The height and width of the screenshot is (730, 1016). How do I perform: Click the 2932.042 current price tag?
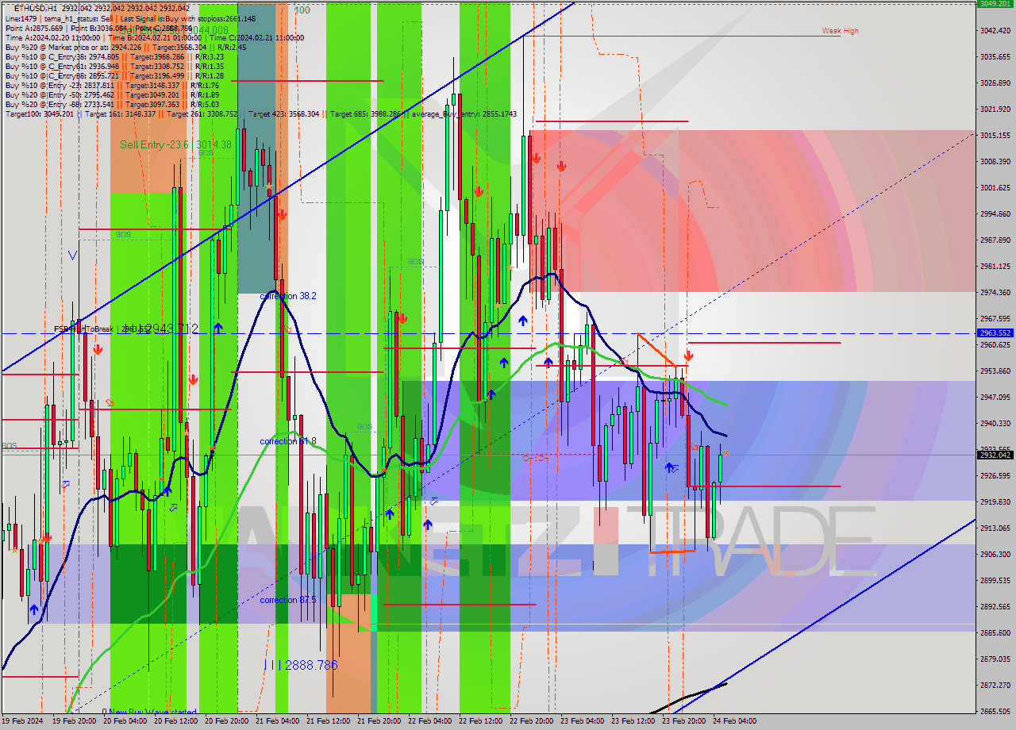tap(995, 455)
